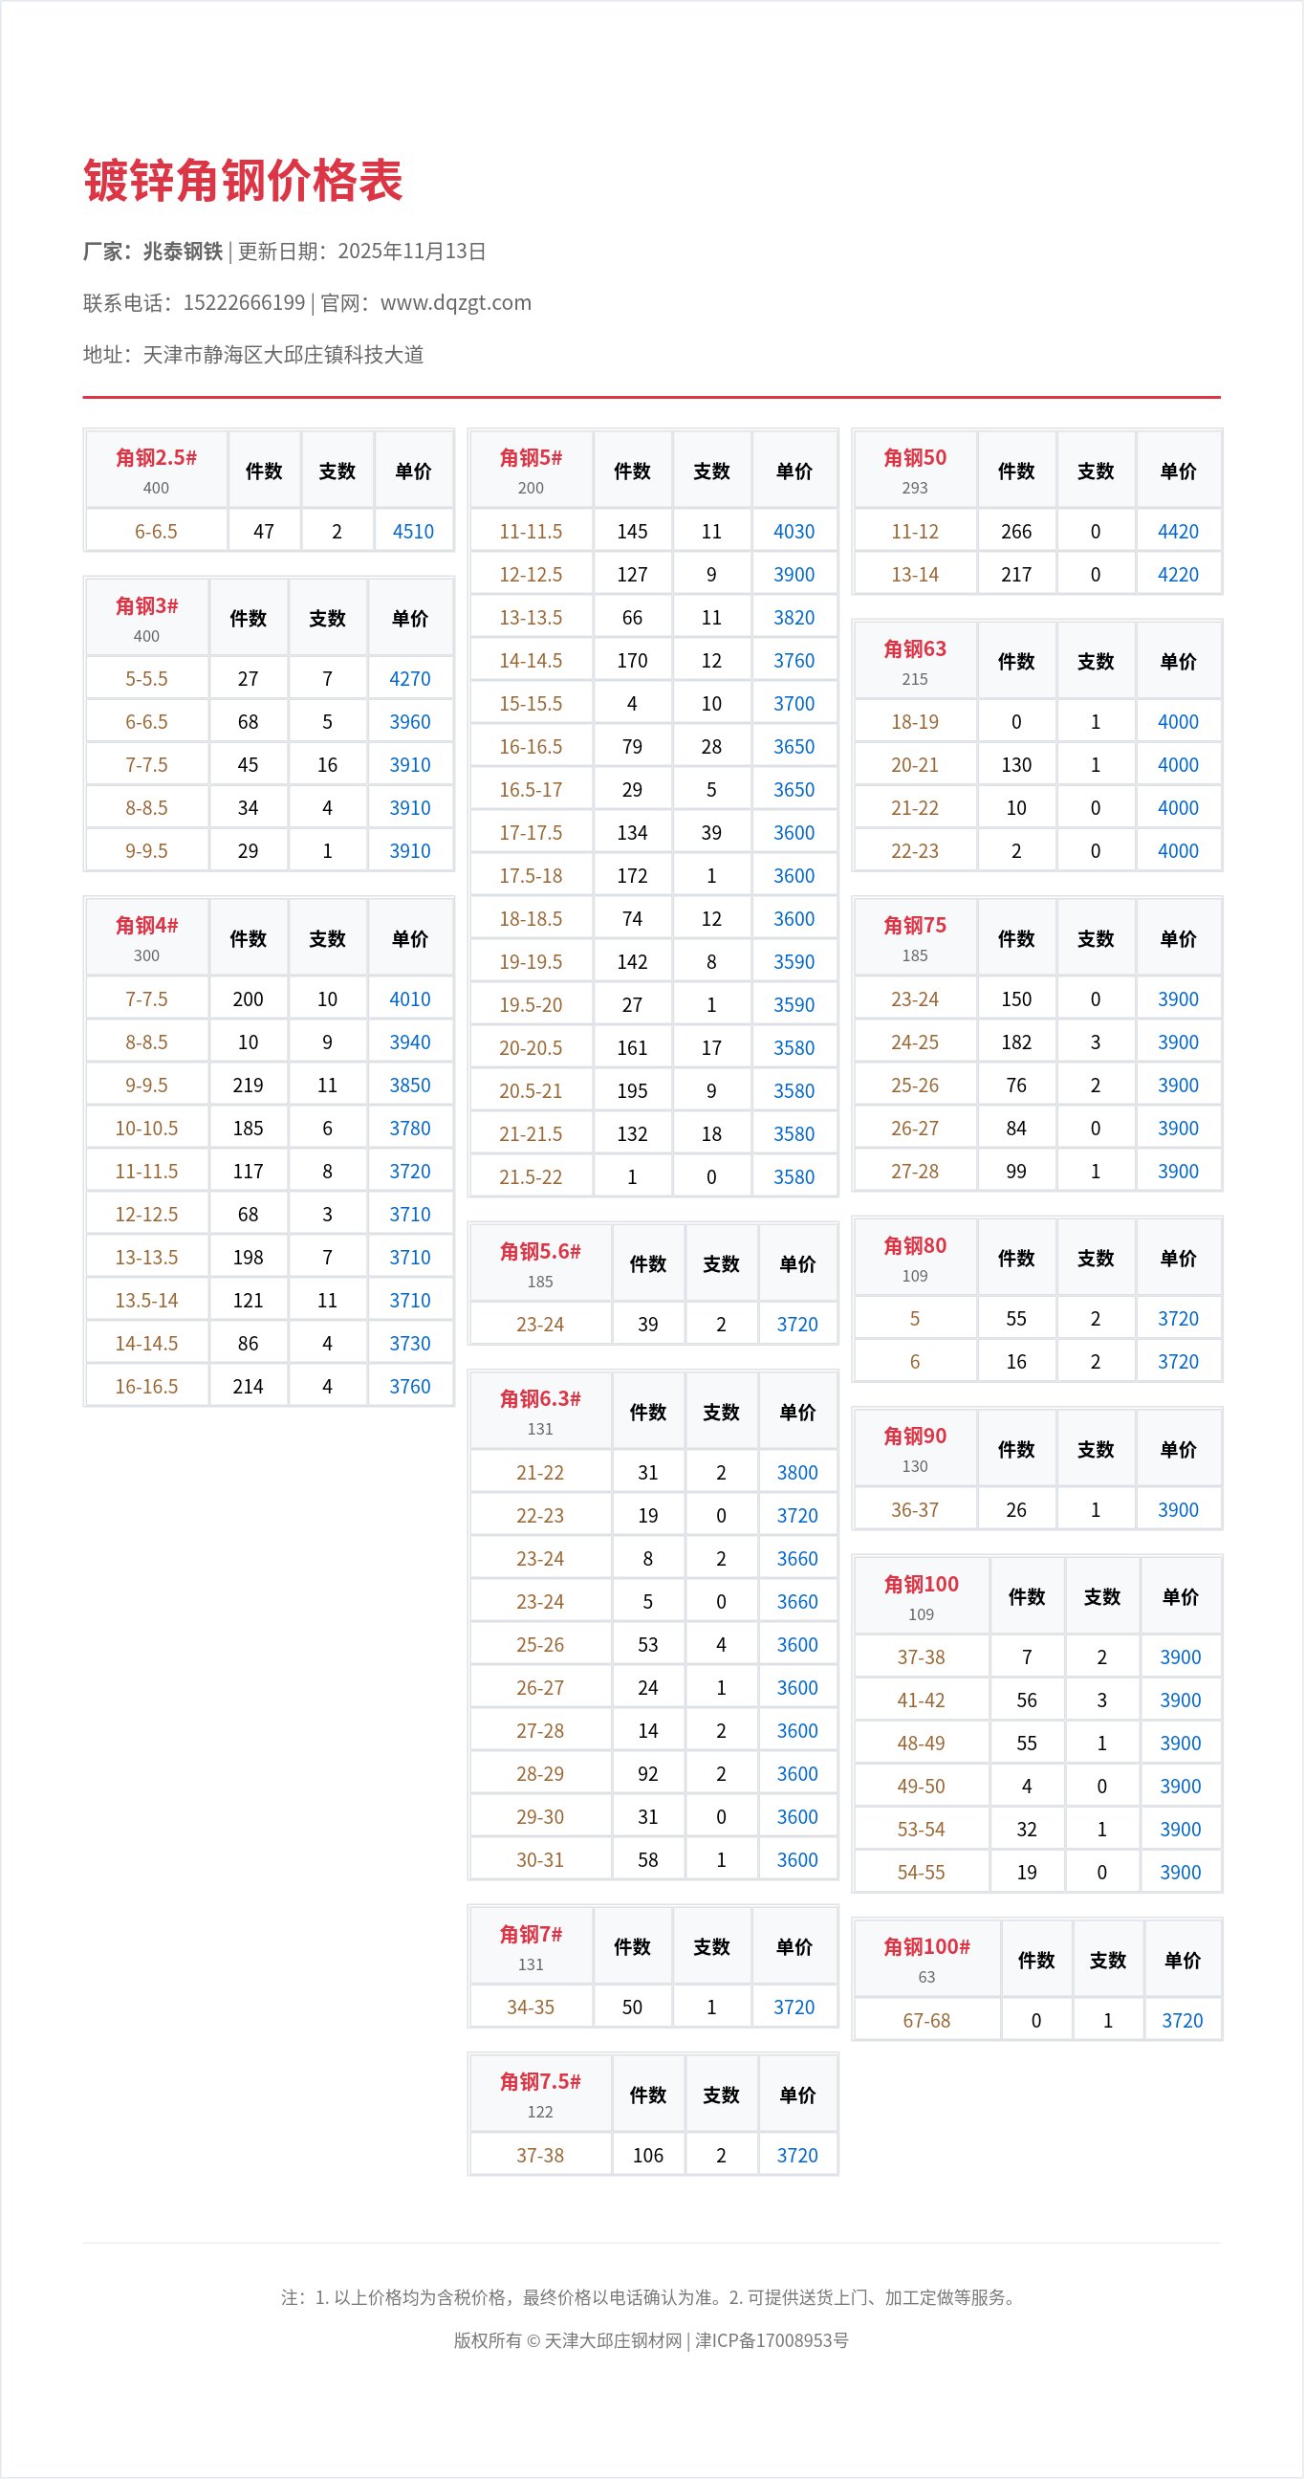Select price 4510 in 角钢2.5# table
Viewport: 1305px width, 2479px height.
[414, 531]
